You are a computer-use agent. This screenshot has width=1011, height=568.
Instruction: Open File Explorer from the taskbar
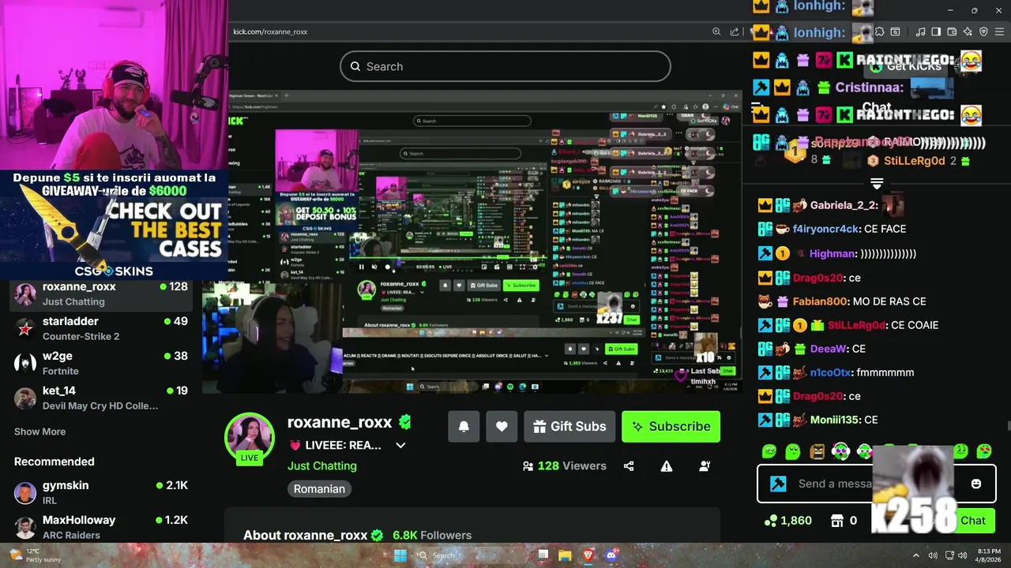point(566,555)
